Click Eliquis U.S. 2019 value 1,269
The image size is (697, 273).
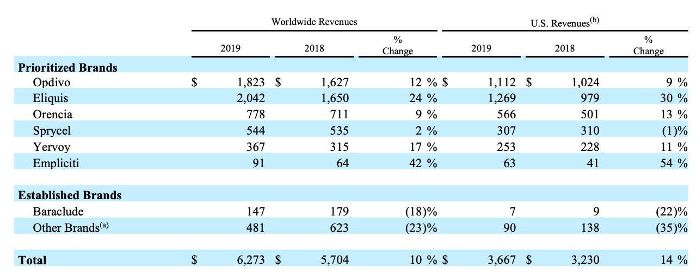pos(502,99)
